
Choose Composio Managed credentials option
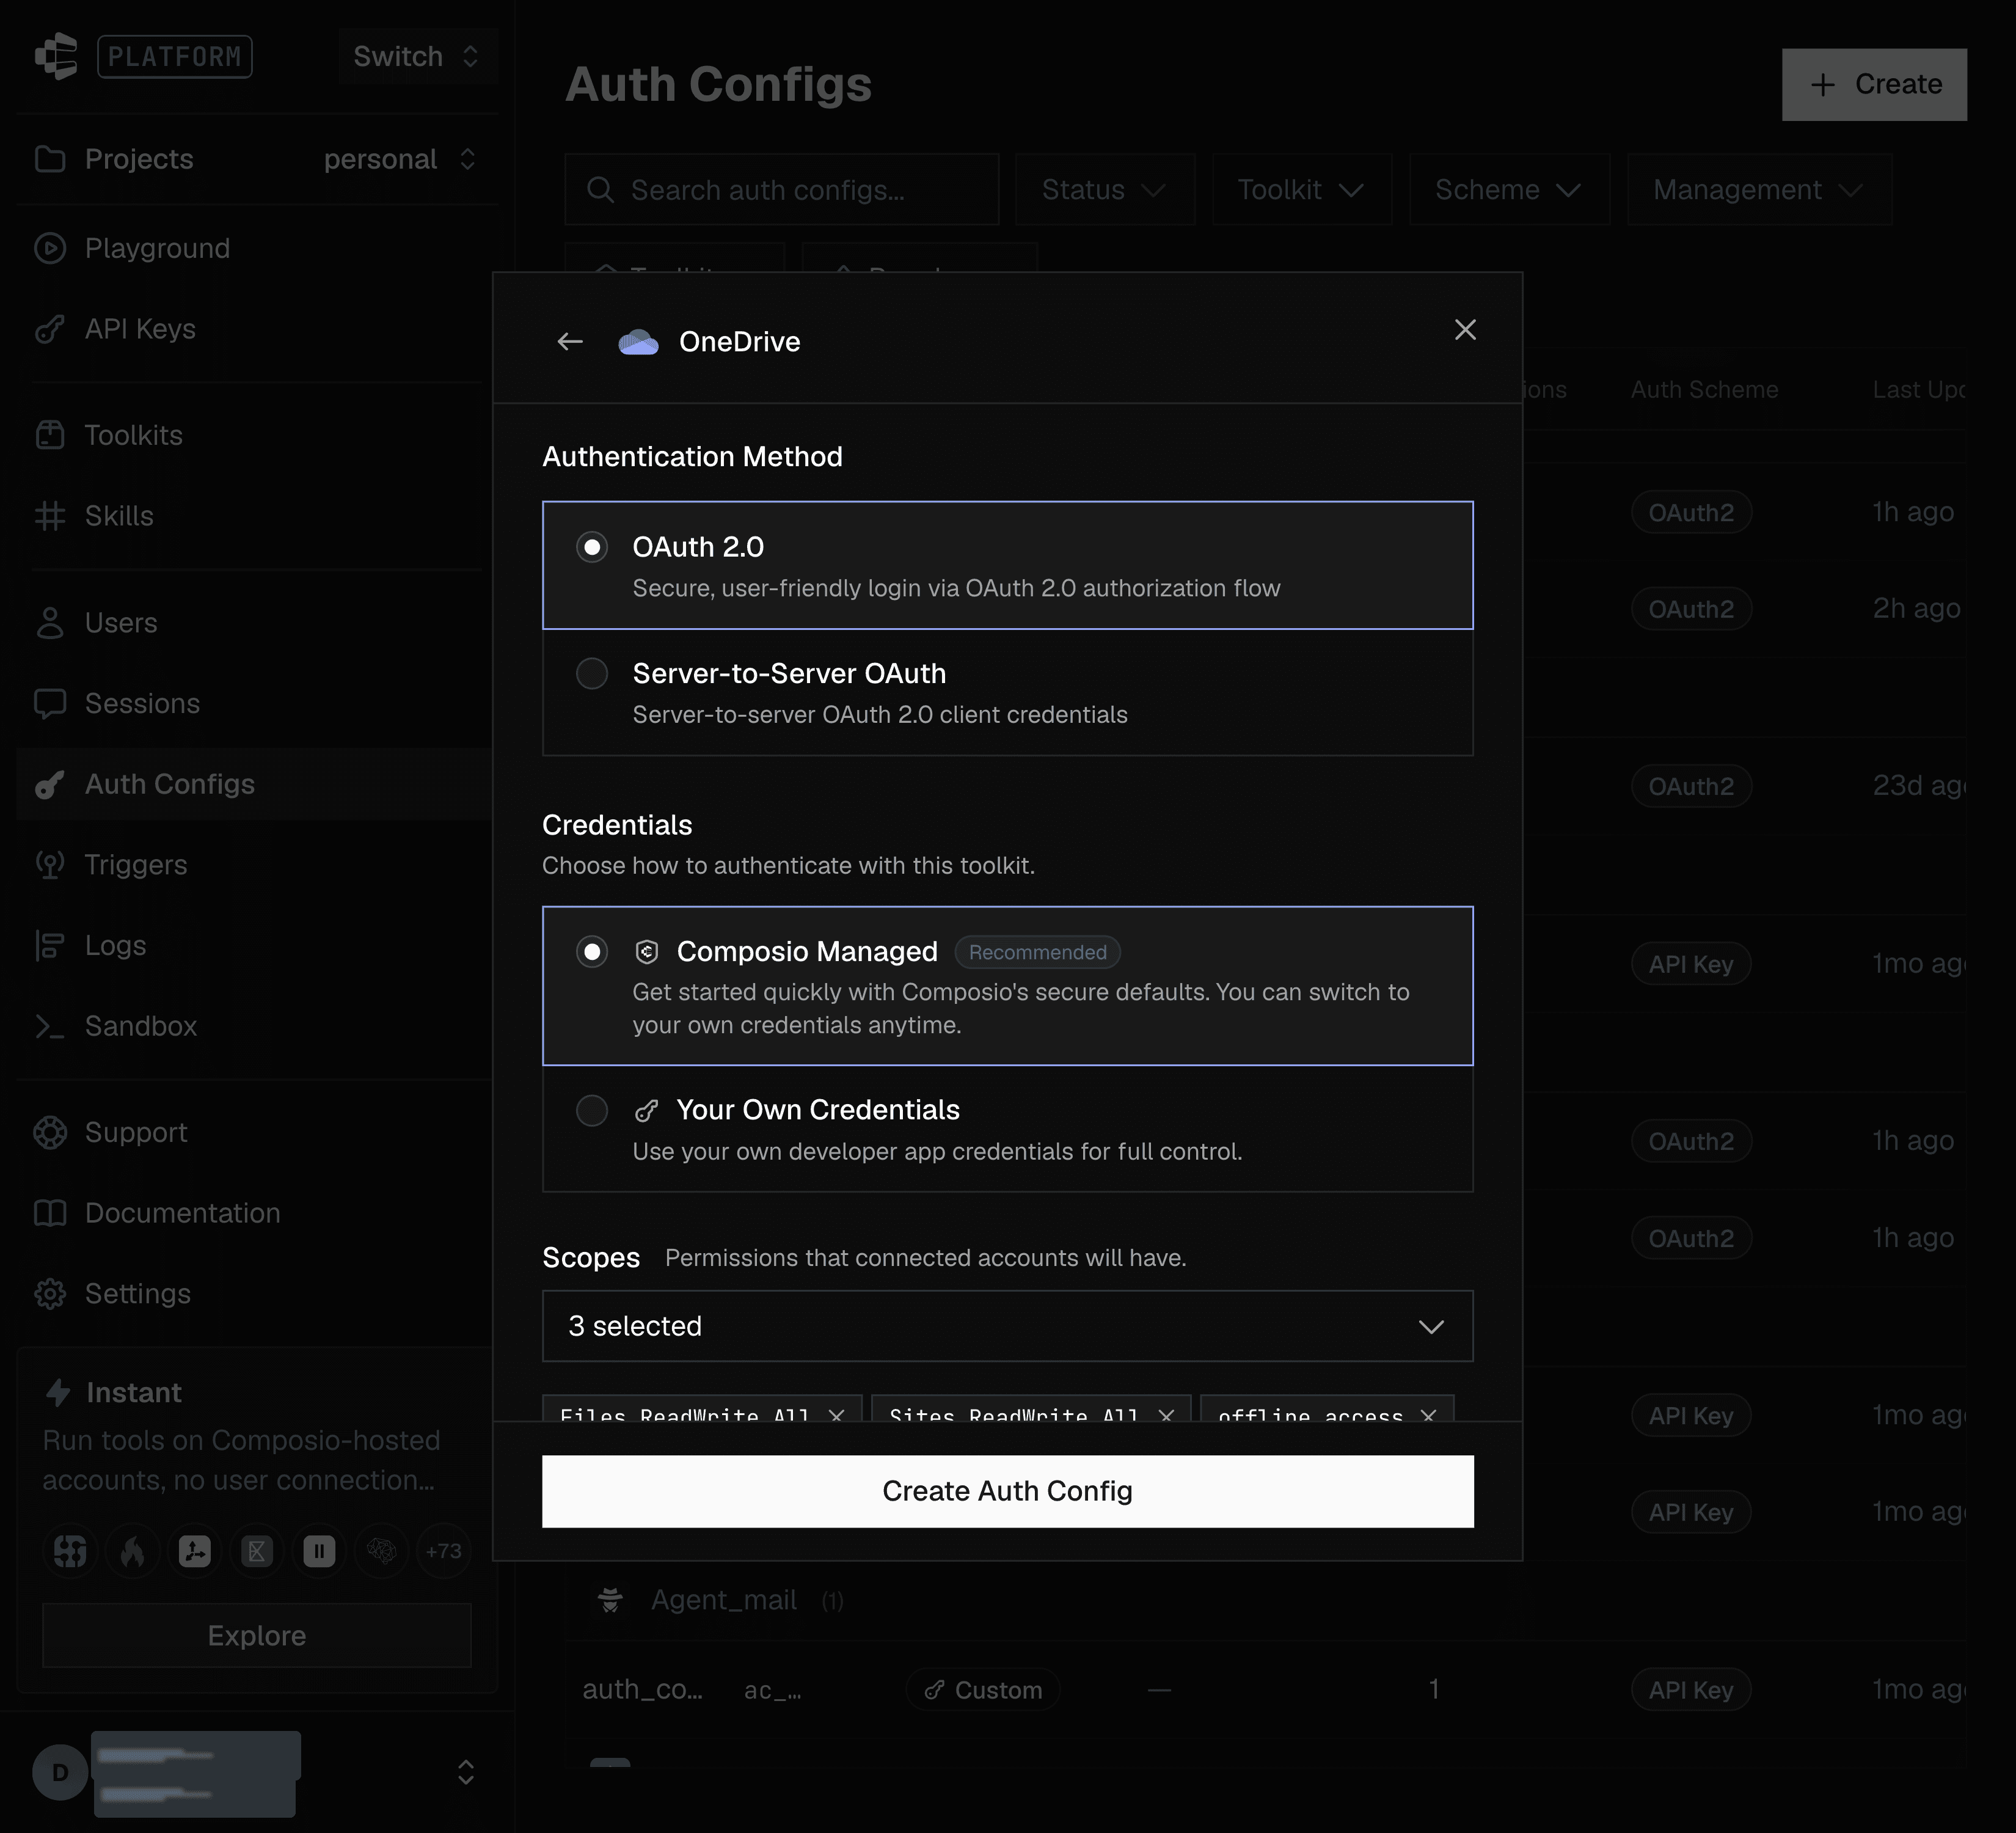click(x=1007, y=986)
